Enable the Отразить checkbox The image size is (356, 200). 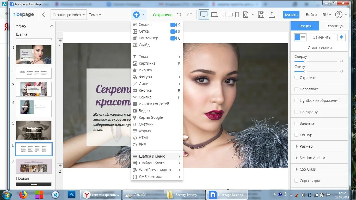[x=296, y=78]
